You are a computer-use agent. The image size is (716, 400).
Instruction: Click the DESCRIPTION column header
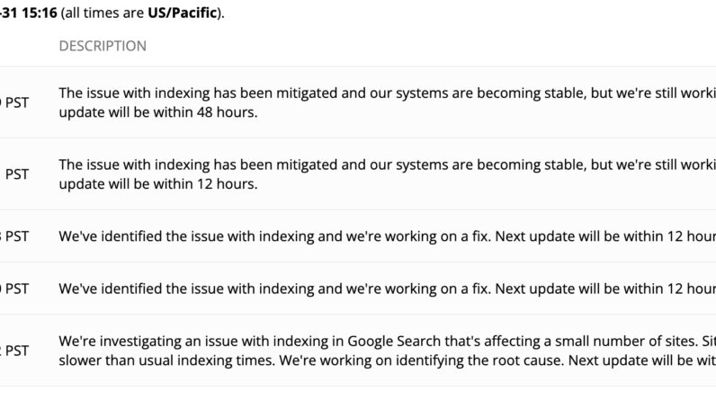103,46
